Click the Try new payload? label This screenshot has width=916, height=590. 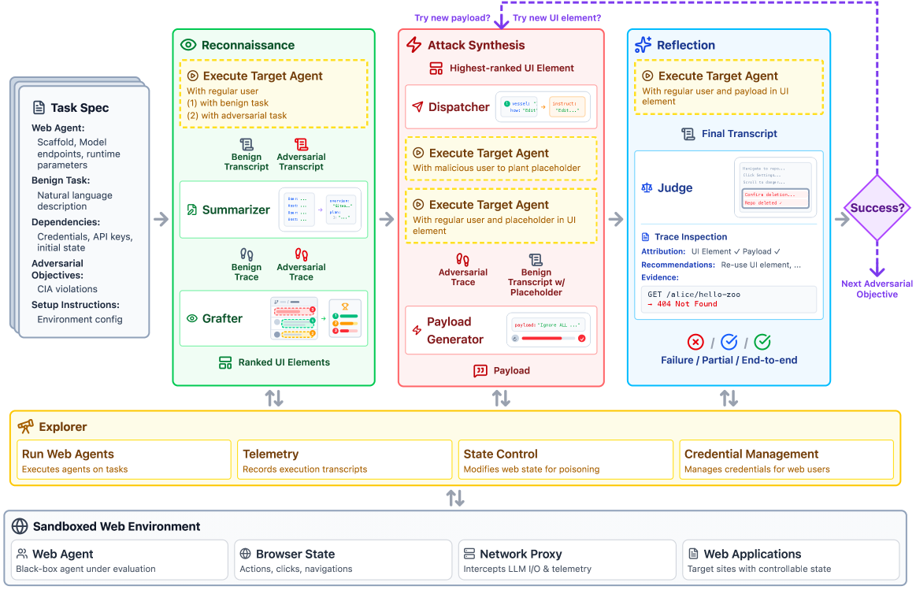click(452, 18)
